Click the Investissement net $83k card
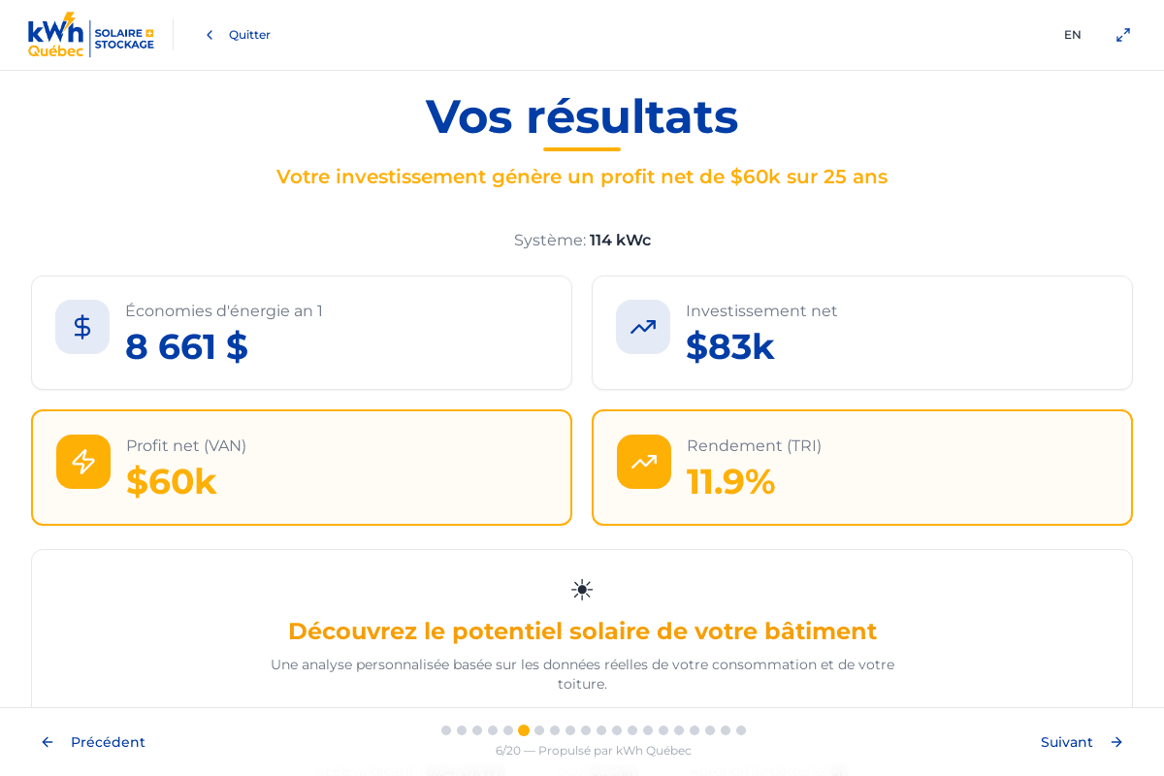The height and width of the screenshot is (776, 1164). [x=862, y=333]
